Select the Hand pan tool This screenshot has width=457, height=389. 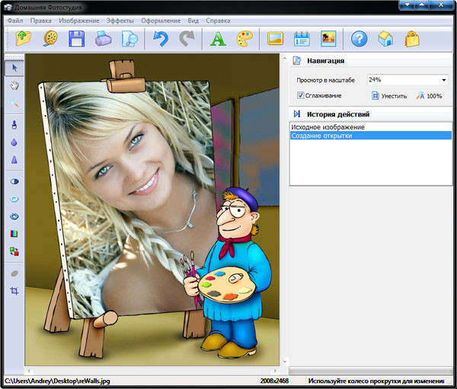(x=14, y=86)
